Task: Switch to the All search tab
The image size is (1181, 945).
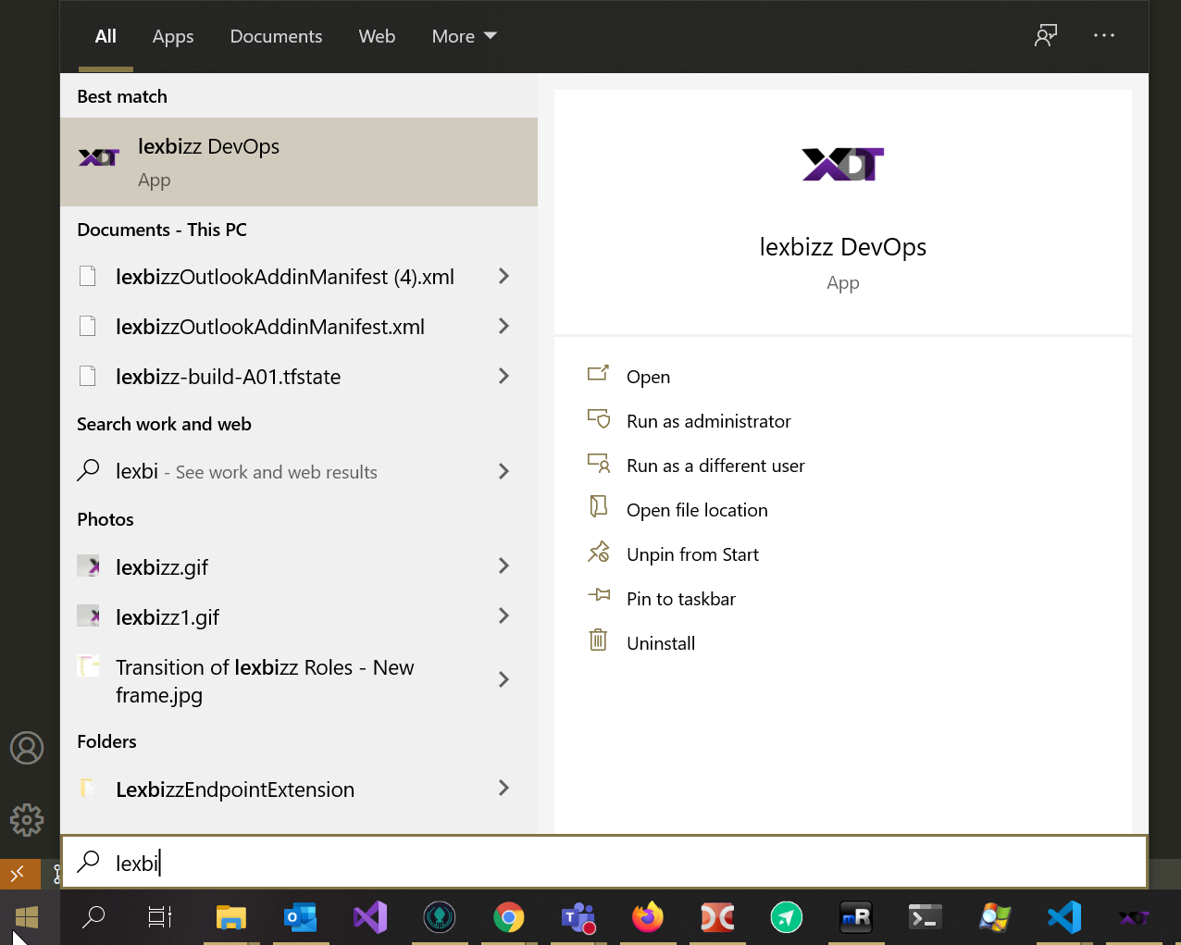Action: 106,36
